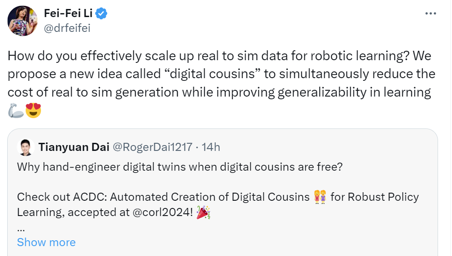452x256 pixels.
Task: Open the quoted tweet's "digital twins" question line
Action: 180,167
